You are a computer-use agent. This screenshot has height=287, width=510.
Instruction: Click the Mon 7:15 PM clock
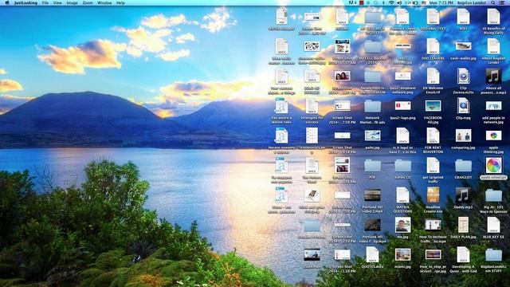(441, 2)
